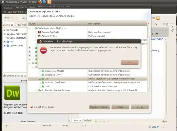Check the Embedded Firefox Browser checkbox
Viewport: 177px width, 131px height.
point(36,90)
